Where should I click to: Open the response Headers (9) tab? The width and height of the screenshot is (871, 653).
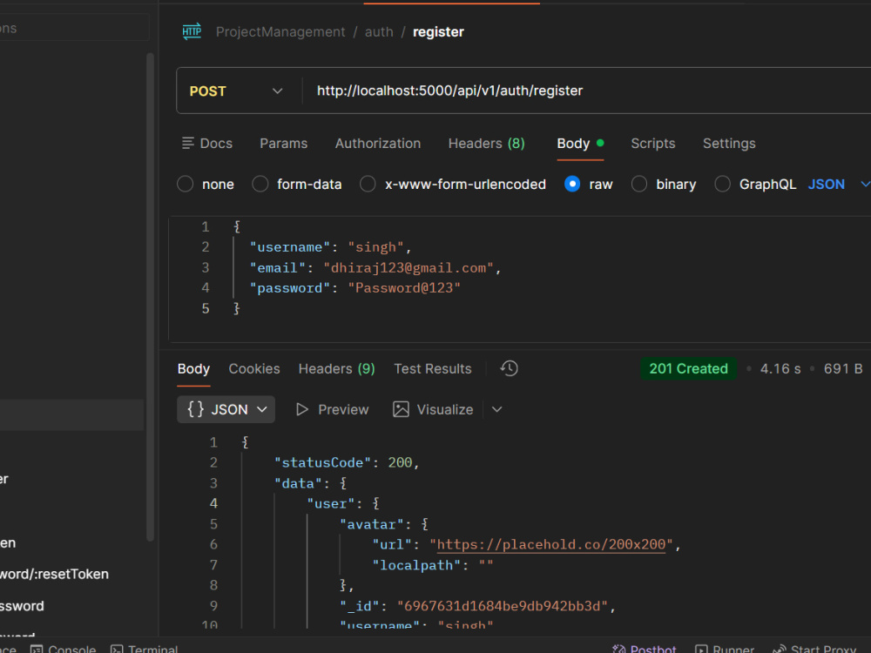(x=336, y=368)
